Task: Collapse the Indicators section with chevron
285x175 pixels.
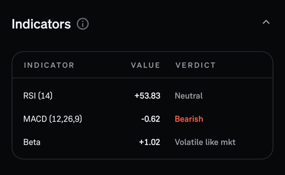Action: pyautogui.click(x=266, y=22)
